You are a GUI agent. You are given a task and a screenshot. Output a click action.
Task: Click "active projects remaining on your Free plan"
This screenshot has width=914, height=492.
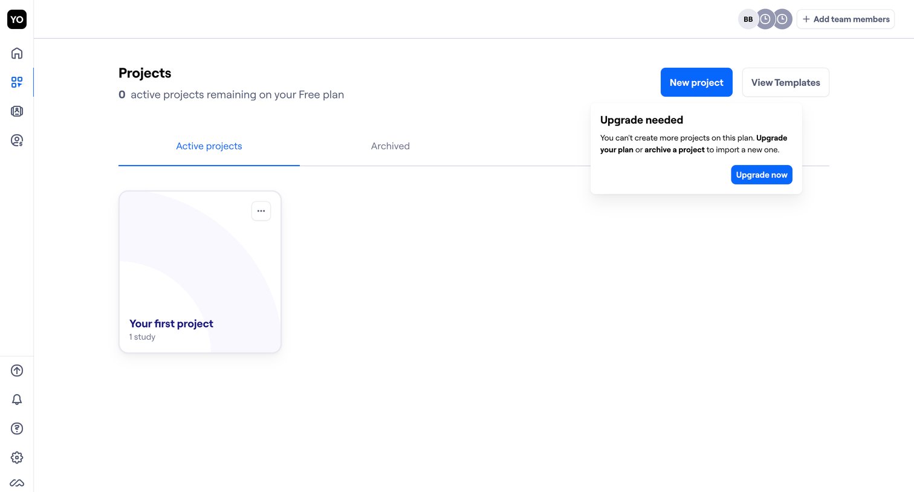pos(237,95)
